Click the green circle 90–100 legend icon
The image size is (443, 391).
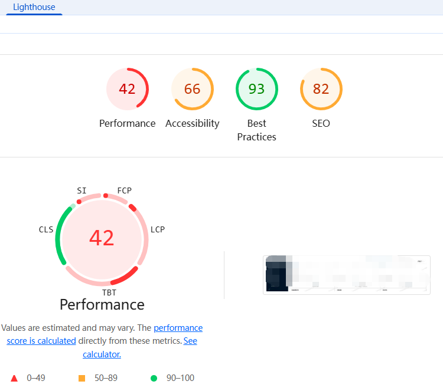pos(154,378)
